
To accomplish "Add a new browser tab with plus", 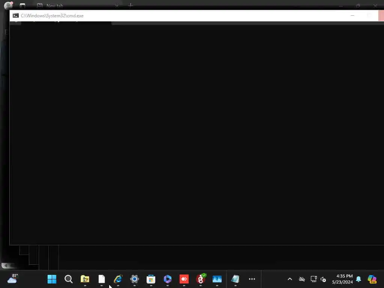I will coord(130,5).
